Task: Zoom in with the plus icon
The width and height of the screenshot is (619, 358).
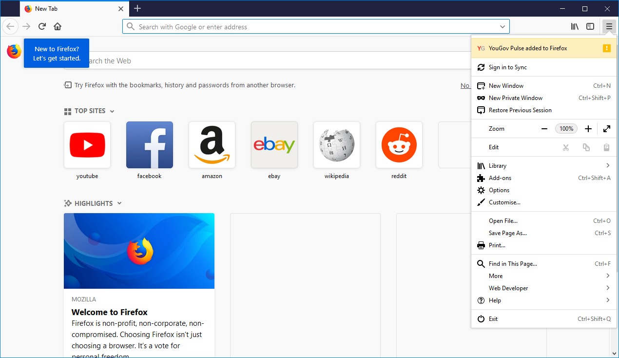Action: [588, 129]
